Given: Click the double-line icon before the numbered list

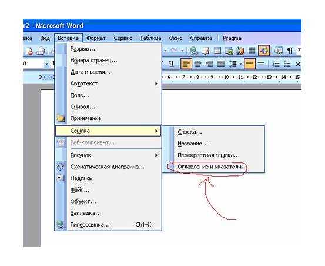Looking at the screenshot, I should (261, 64).
